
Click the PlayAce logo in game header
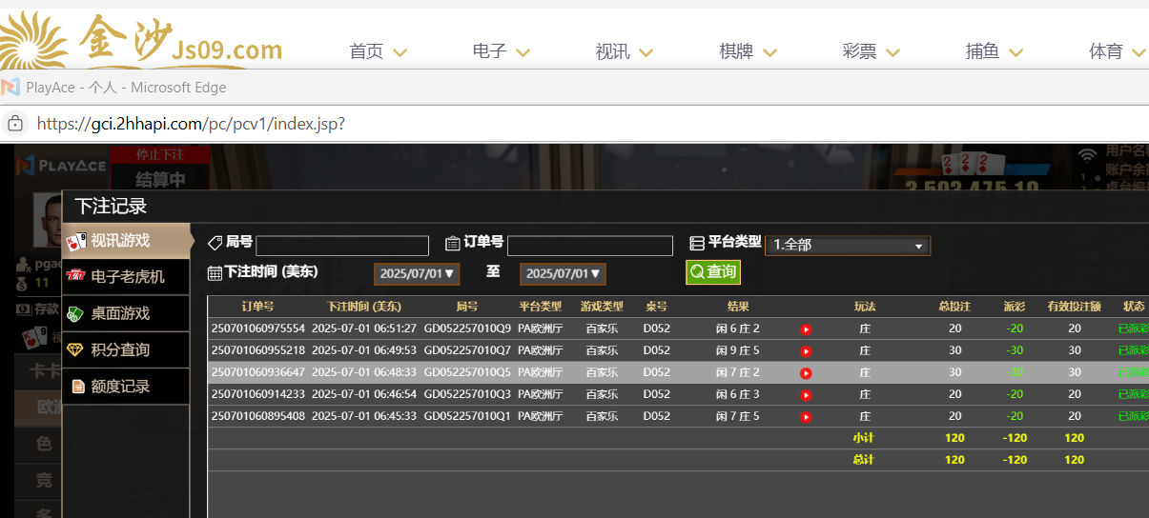61,166
